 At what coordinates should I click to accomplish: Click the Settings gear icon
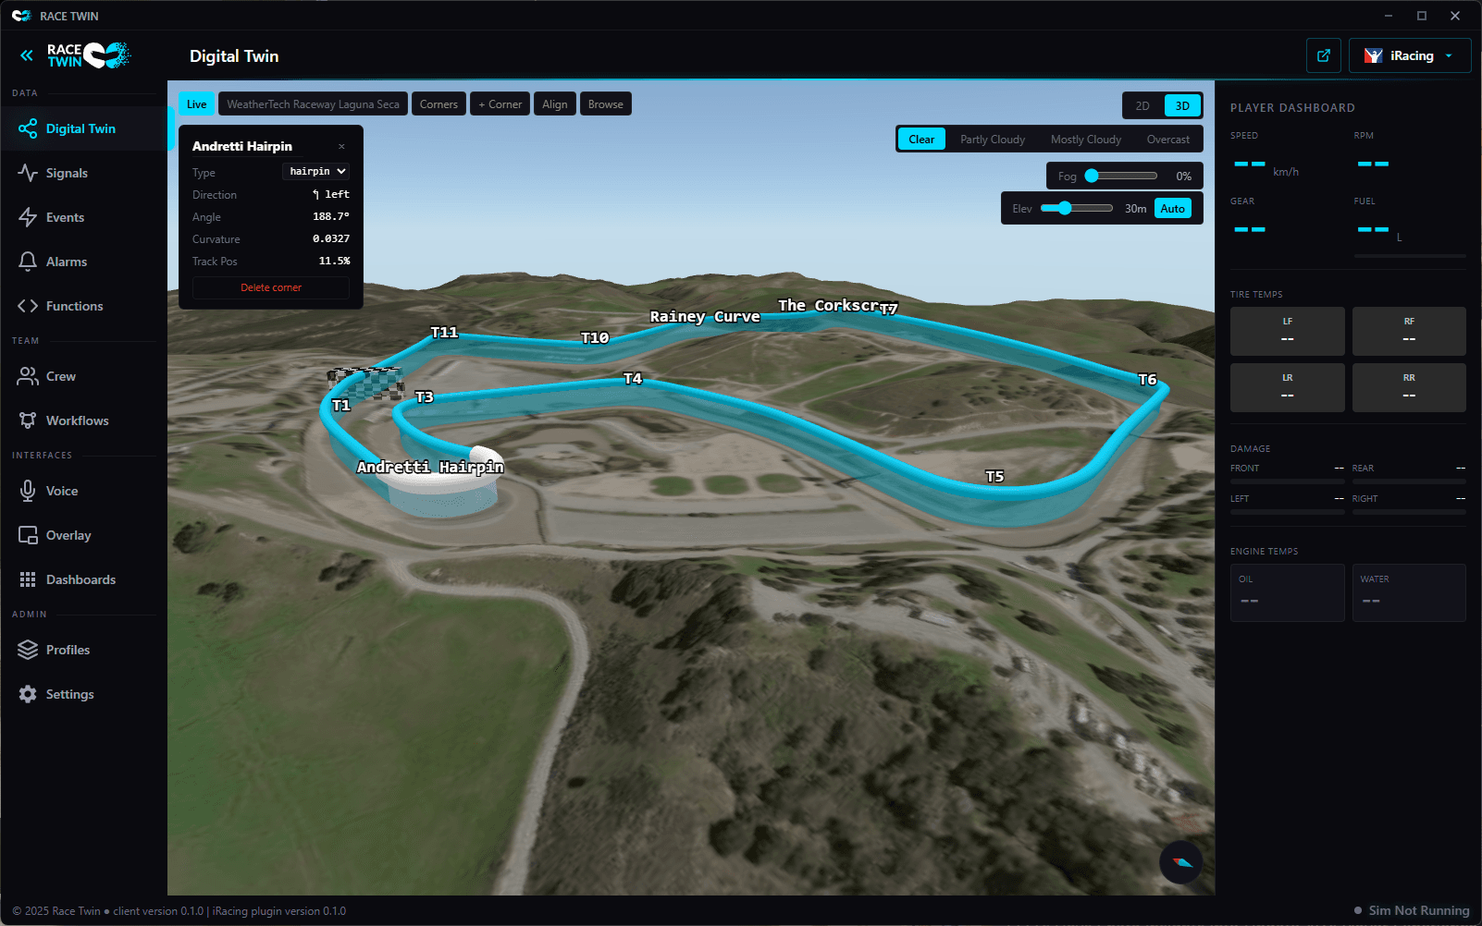(x=28, y=694)
